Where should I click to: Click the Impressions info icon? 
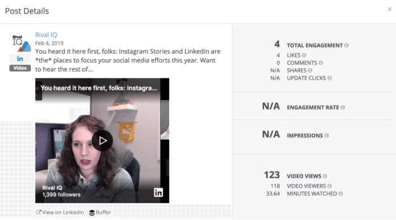point(326,136)
